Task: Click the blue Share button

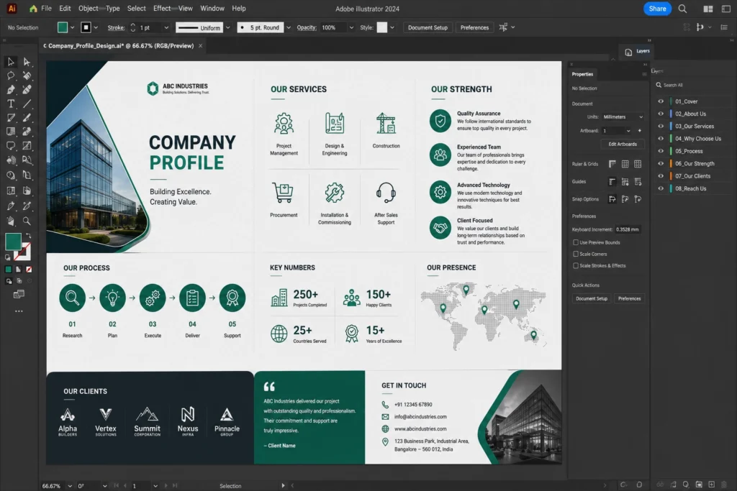Action: tap(657, 9)
